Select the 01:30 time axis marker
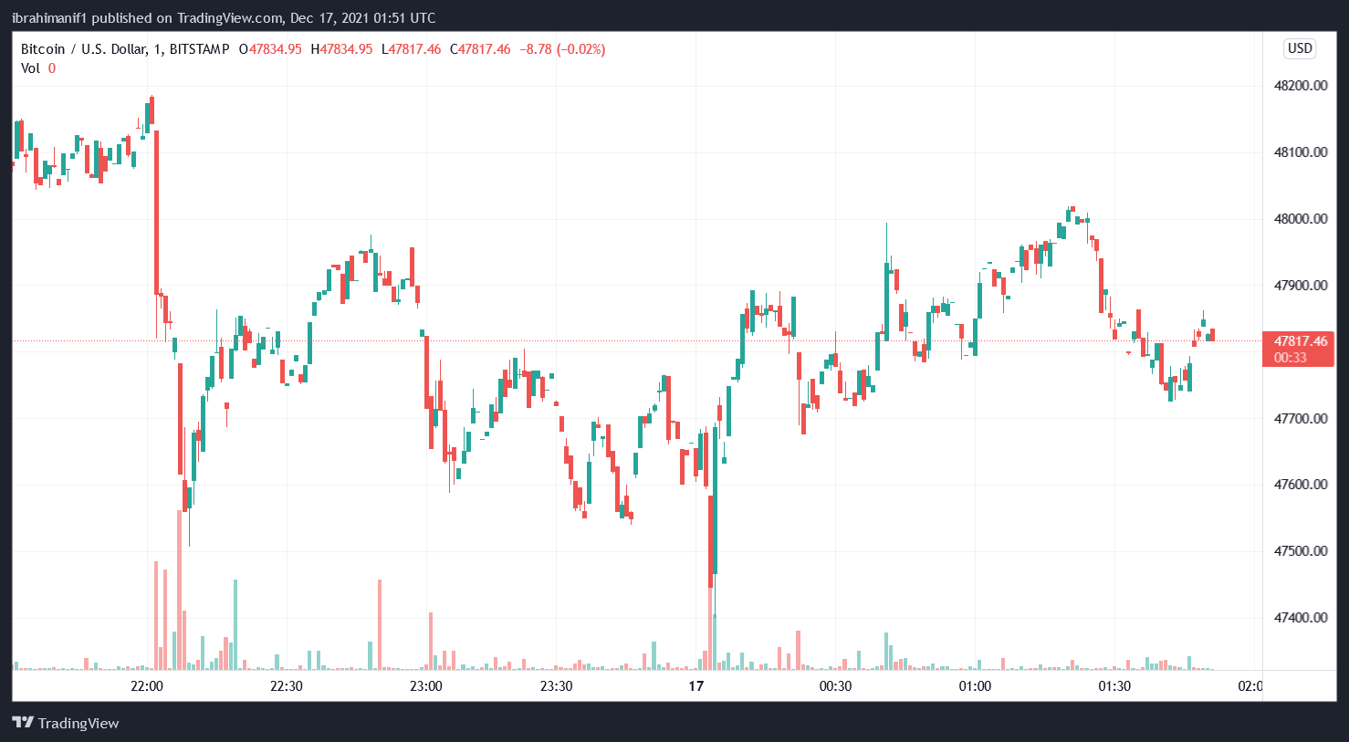This screenshot has width=1349, height=742. [x=1114, y=686]
